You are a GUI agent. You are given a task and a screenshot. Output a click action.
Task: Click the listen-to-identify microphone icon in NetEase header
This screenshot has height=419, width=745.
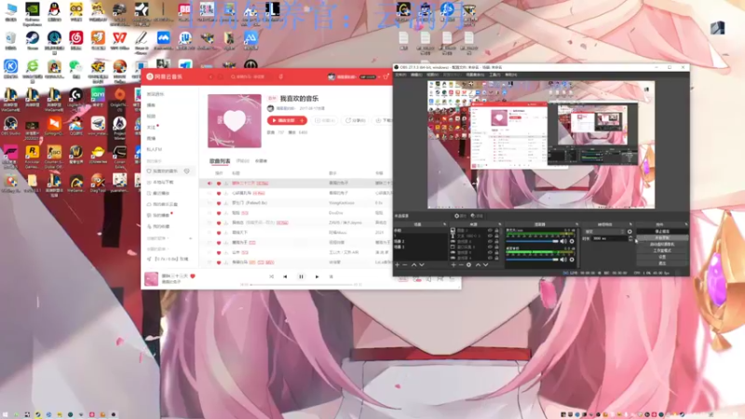coord(281,76)
